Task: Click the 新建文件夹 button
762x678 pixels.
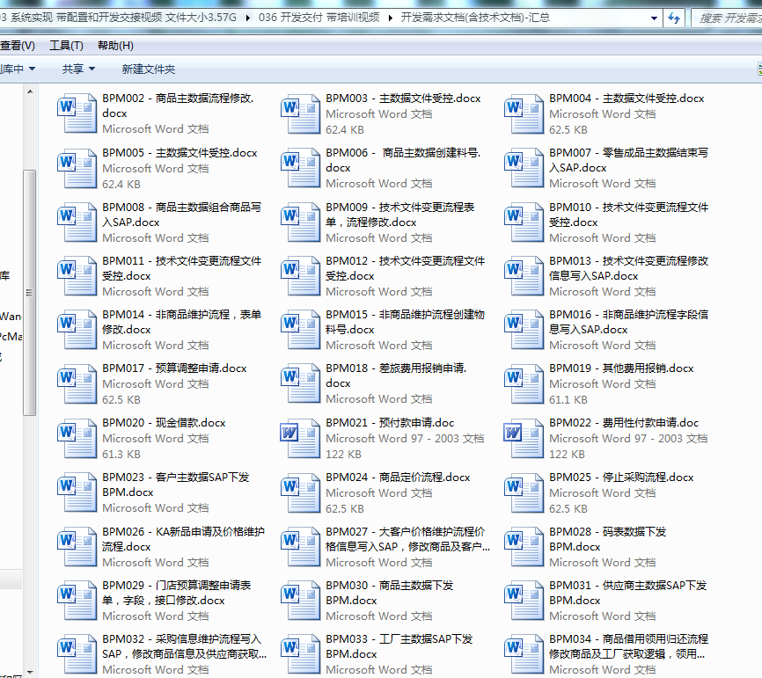Action: pyautogui.click(x=148, y=69)
